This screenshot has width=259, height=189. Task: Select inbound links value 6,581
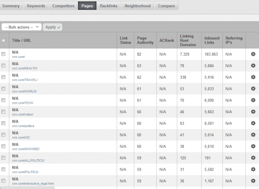click(209, 123)
